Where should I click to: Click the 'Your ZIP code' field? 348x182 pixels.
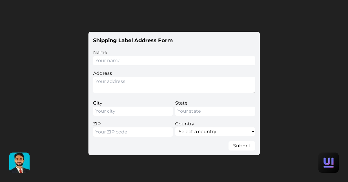point(133,132)
